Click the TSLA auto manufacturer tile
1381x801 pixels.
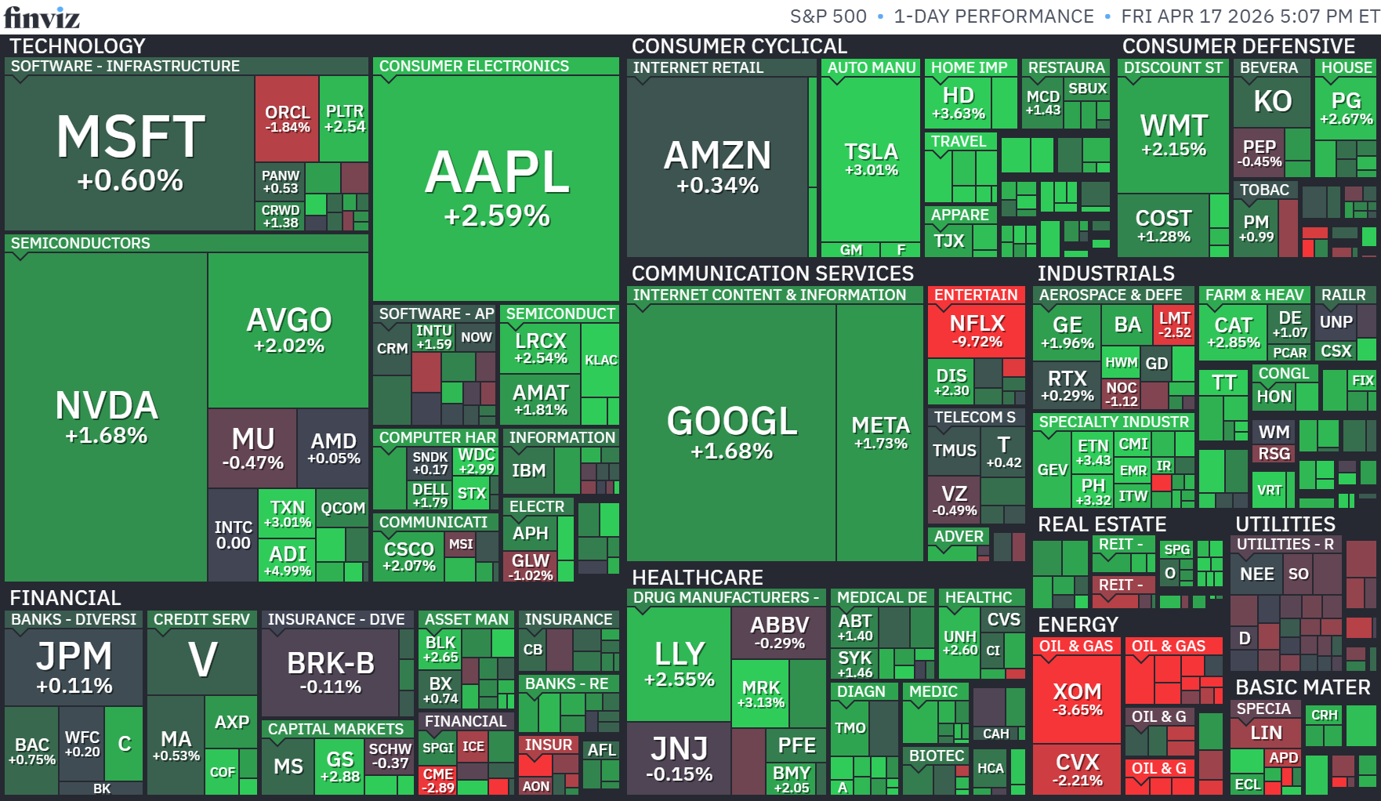pyautogui.click(x=871, y=158)
